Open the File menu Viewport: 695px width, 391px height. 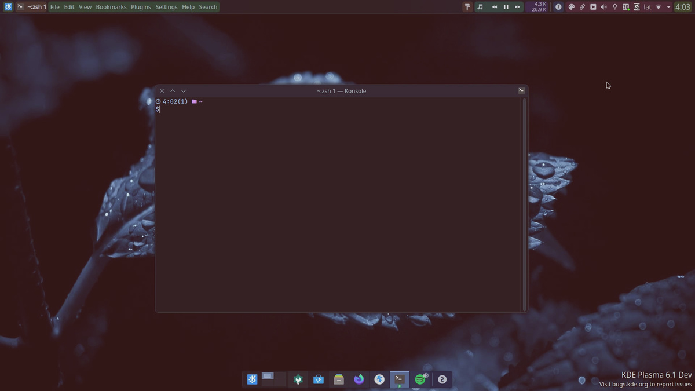click(54, 7)
